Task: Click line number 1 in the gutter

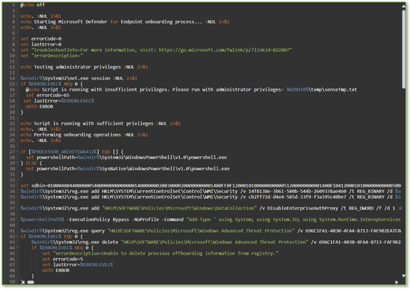Action: 12,5
